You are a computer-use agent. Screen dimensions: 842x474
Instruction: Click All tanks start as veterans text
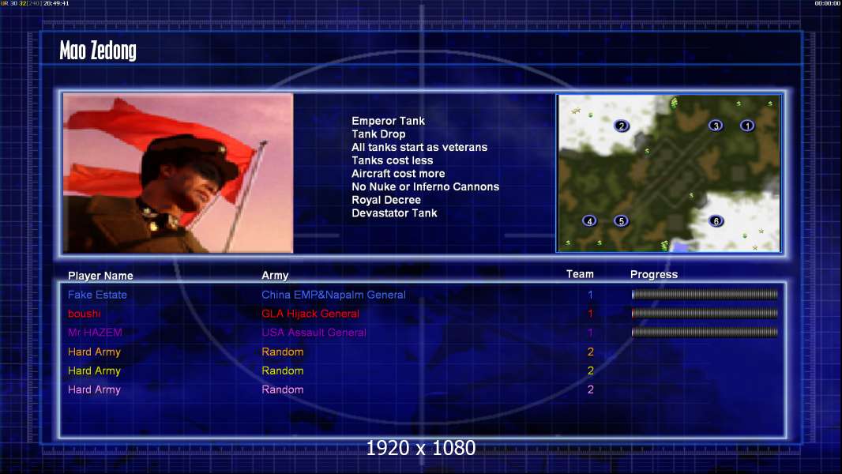tap(419, 147)
